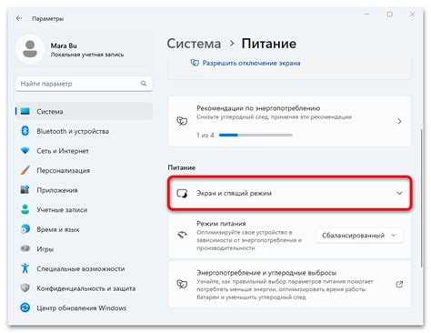Open the Система settings category
Viewport: 431px width, 333px height.
pos(84,111)
